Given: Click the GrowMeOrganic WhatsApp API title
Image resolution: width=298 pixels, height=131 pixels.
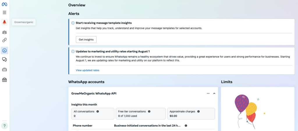Looking at the screenshot, I should (x=94, y=93).
